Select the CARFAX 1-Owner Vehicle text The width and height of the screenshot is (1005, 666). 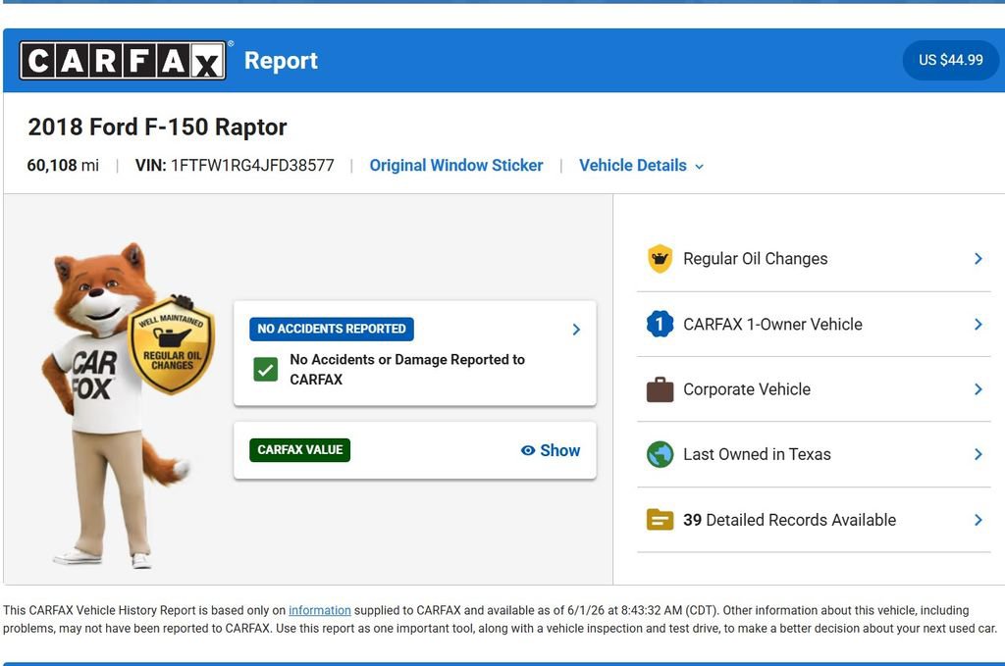[772, 324]
